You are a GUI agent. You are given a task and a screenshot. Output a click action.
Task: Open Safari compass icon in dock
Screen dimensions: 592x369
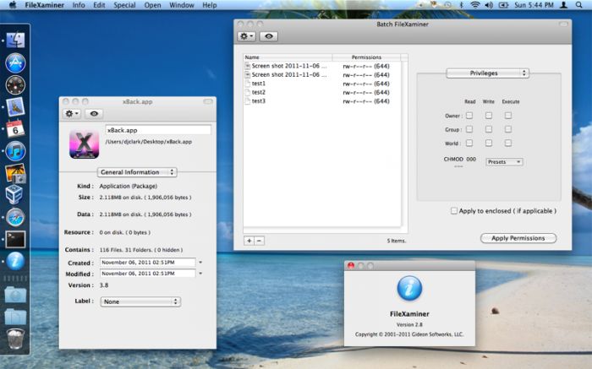pyautogui.click(x=15, y=218)
